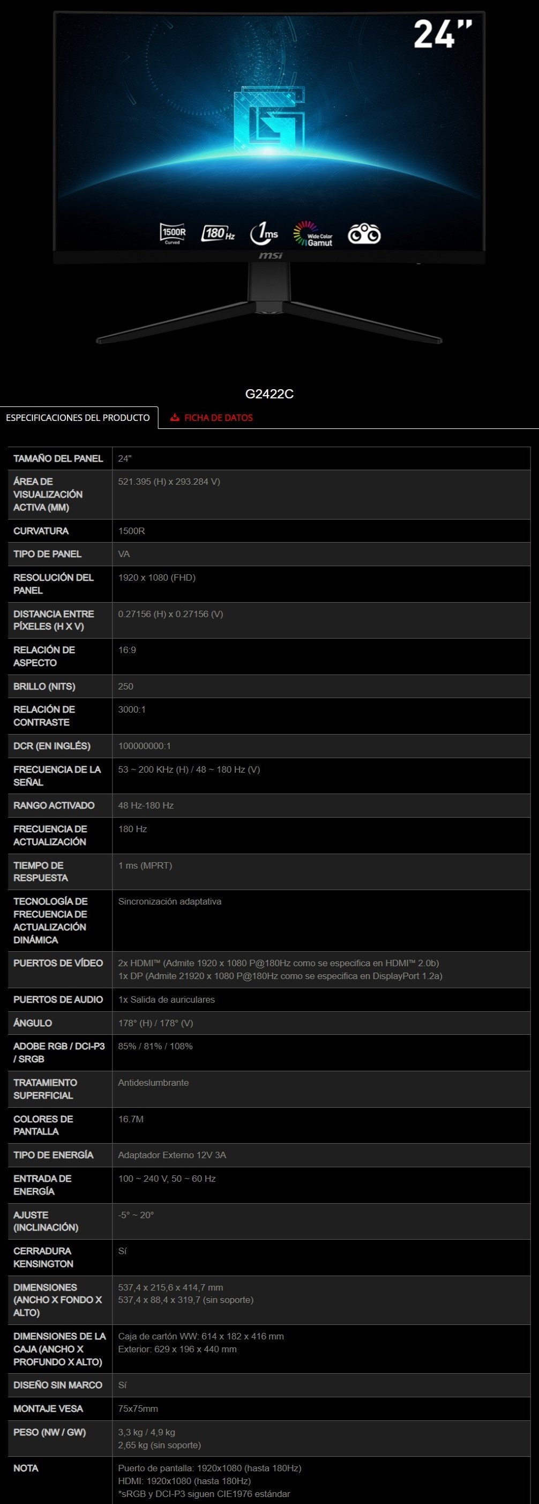
Task: Click the 1500R Curved badge icon
Action: (173, 234)
